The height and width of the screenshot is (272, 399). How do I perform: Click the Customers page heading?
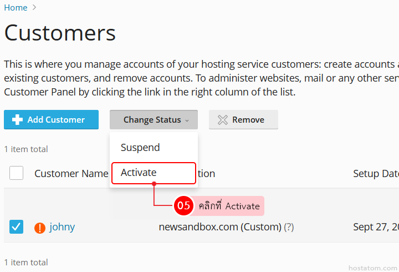pyautogui.click(x=60, y=33)
